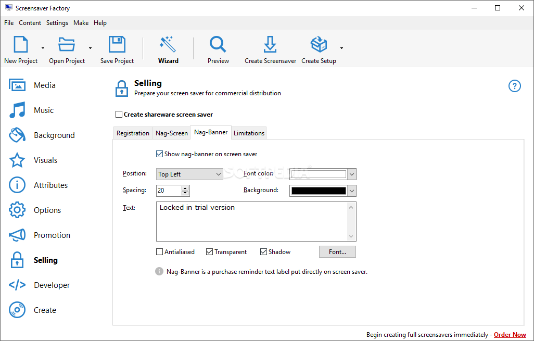The height and width of the screenshot is (341, 534).
Task: Open the Visuals star icon
Action: point(17,160)
